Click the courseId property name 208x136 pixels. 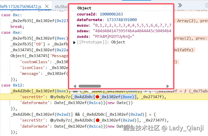click(86, 14)
